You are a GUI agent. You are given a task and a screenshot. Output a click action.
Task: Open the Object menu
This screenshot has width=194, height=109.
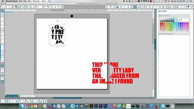coord(44,1)
